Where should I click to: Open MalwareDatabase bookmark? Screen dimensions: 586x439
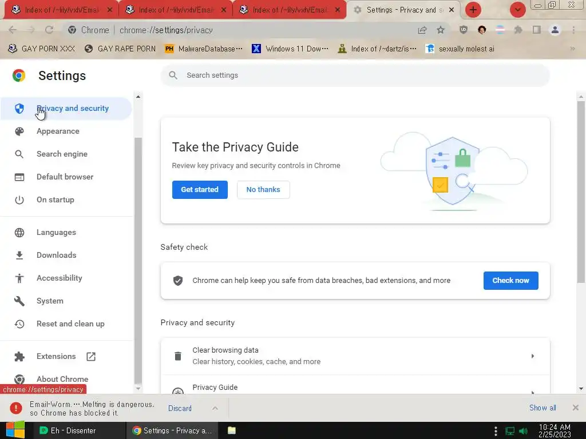click(x=204, y=49)
